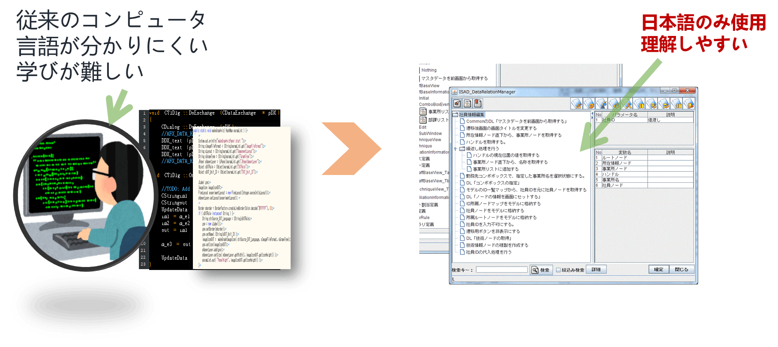Click the 社員ノード variable row
This screenshot has width=778, height=347.
644,186
